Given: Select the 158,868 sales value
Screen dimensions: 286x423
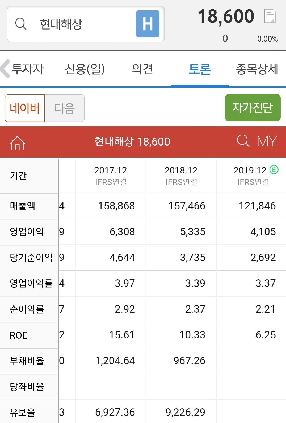Looking at the screenshot, I should [116, 206].
